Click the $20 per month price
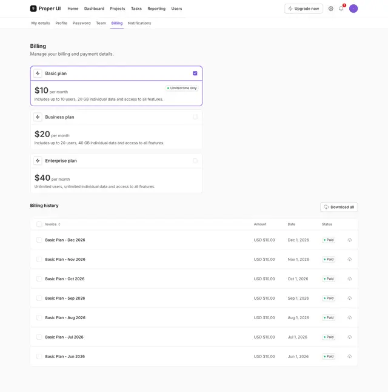388x392 pixels. click(x=52, y=134)
